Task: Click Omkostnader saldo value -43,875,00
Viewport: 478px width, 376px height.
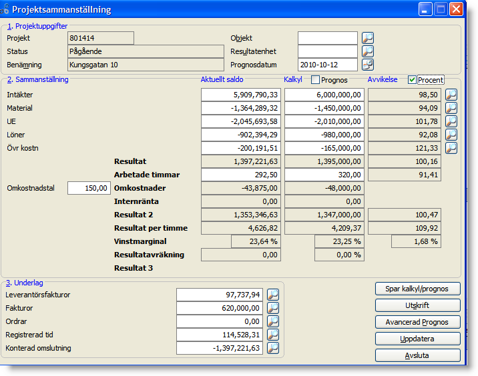Action: [x=241, y=188]
